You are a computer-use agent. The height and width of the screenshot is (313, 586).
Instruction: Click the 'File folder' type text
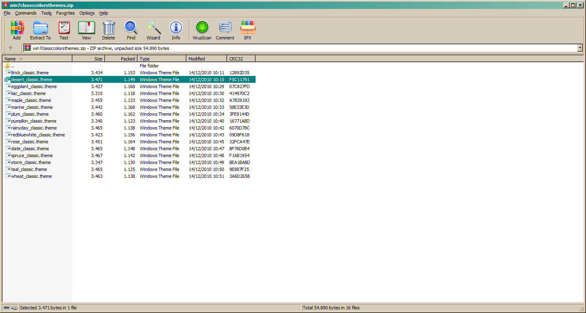(149, 66)
